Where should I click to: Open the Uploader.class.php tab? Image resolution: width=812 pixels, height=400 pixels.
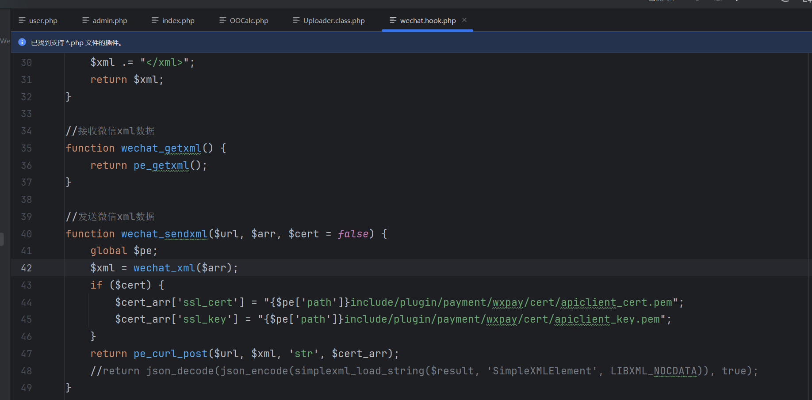329,20
